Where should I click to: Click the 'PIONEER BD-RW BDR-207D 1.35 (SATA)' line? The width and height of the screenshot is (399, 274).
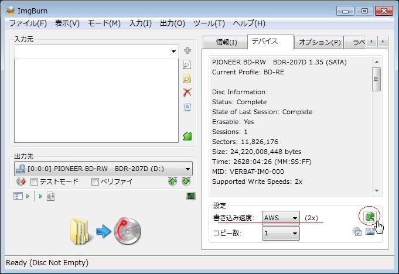[x=279, y=62]
